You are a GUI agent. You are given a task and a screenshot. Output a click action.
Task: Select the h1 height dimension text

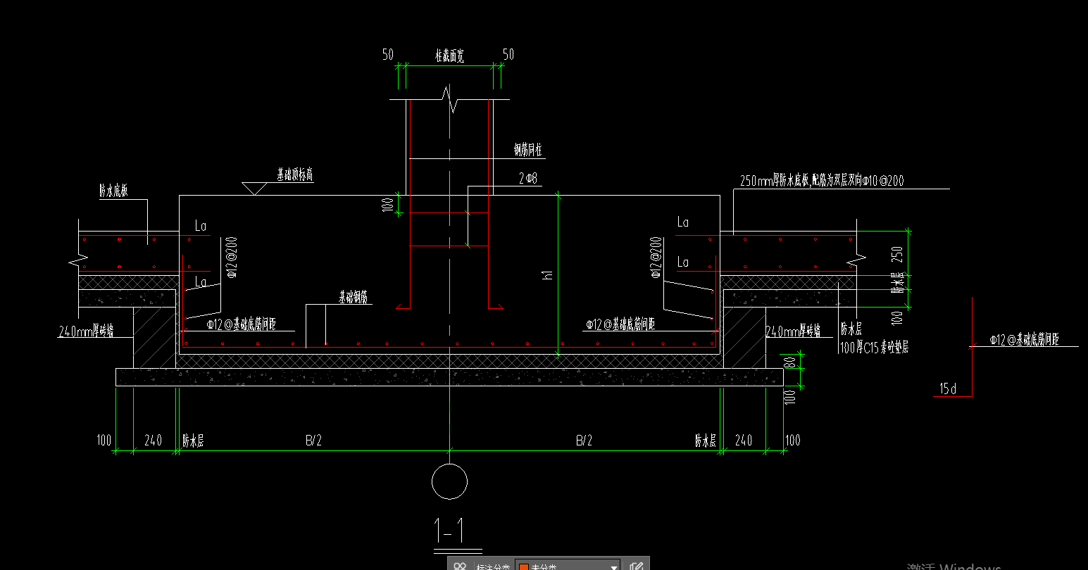coord(548,275)
